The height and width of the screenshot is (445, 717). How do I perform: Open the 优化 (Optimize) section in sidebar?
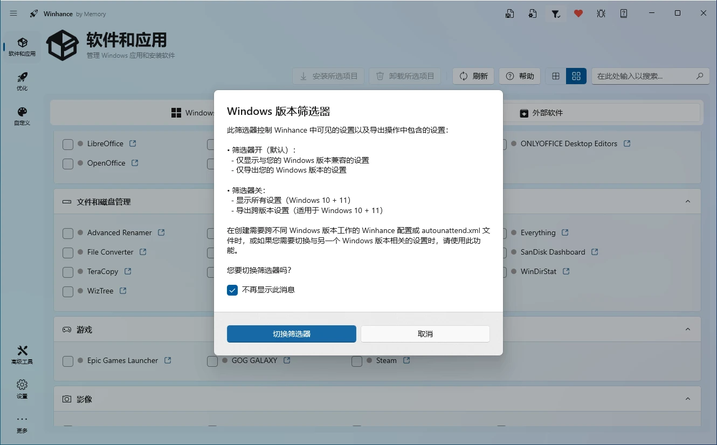pos(22,81)
